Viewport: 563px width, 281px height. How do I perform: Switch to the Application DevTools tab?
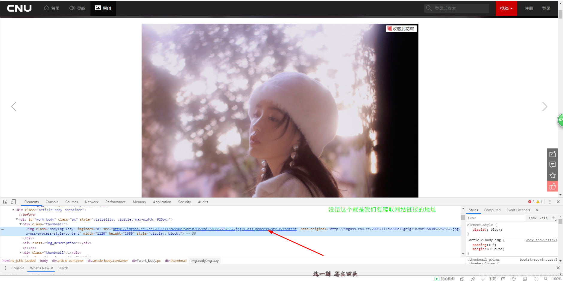[x=162, y=202]
